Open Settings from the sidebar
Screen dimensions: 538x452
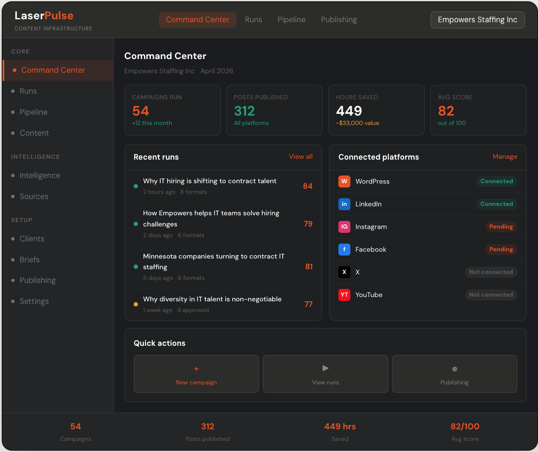click(x=34, y=301)
